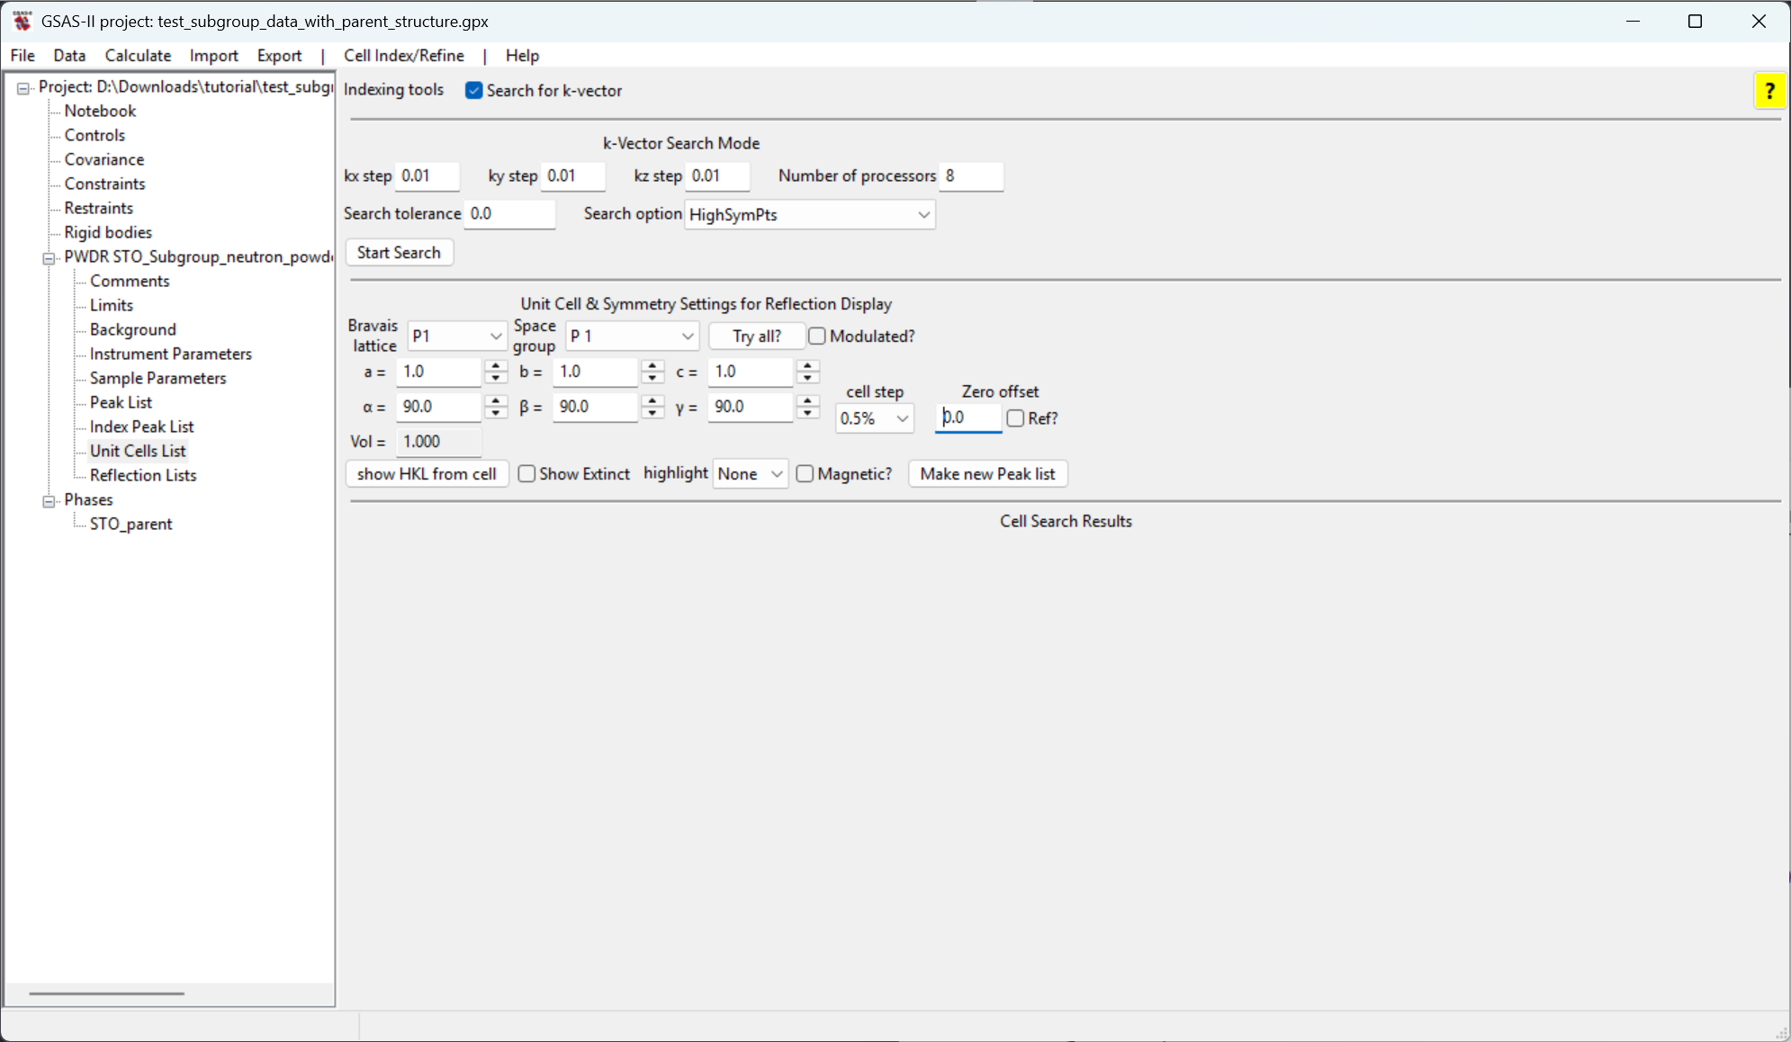Screen dimensions: 1791x1042
Task: Increase the gamma angle with up spinner
Action: (808, 400)
